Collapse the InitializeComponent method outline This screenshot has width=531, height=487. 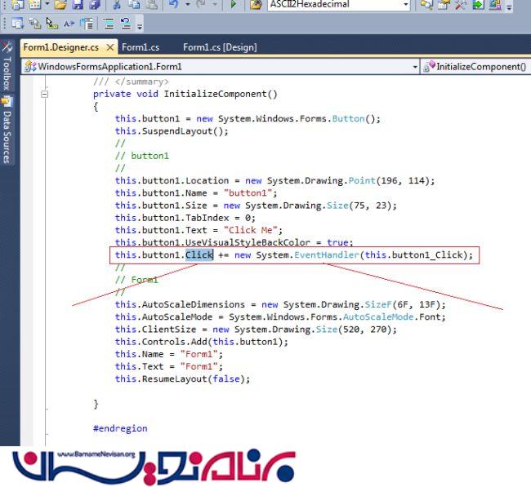45,94
